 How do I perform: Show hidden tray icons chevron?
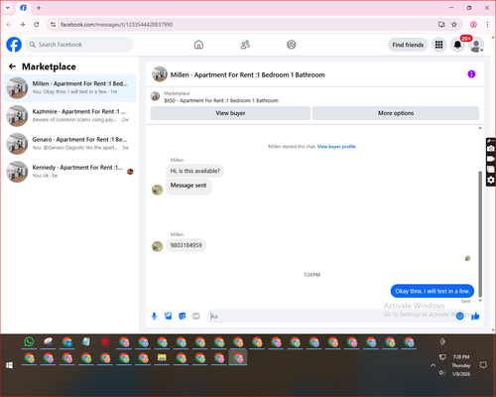coord(433,365)
